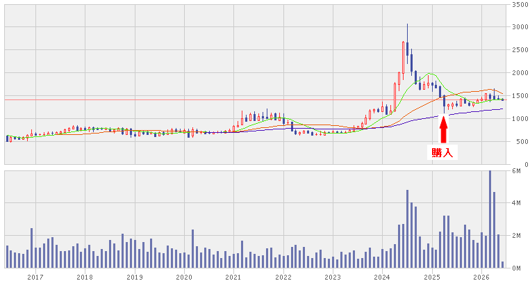Click the 2024 year label on the time axis

pyautogui.click(x=382, y=278)
